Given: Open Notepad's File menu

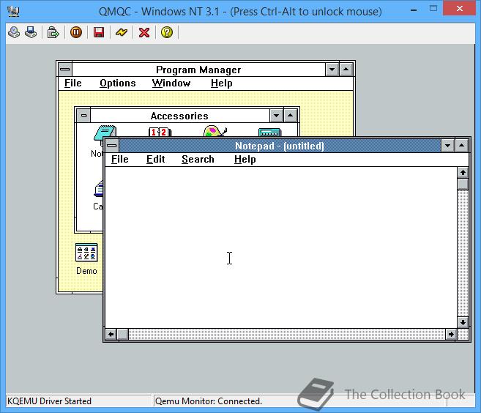Looking at the screenshot, I should [119, 159].
